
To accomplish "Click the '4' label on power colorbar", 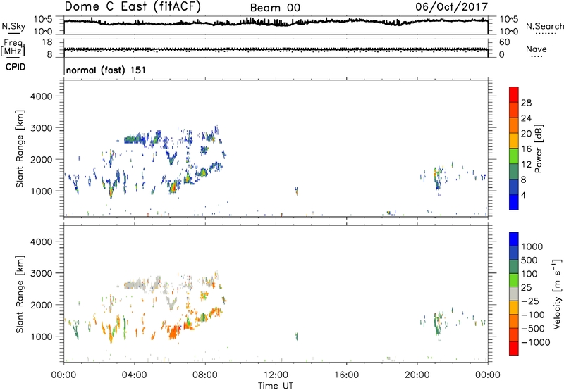I will pyautogui.click(x=523, y=195).
